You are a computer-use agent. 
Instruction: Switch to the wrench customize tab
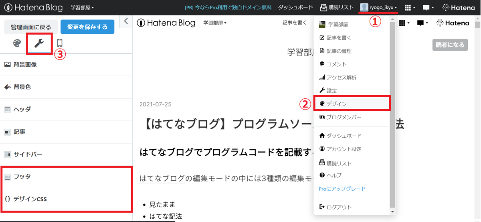[39, 43]
